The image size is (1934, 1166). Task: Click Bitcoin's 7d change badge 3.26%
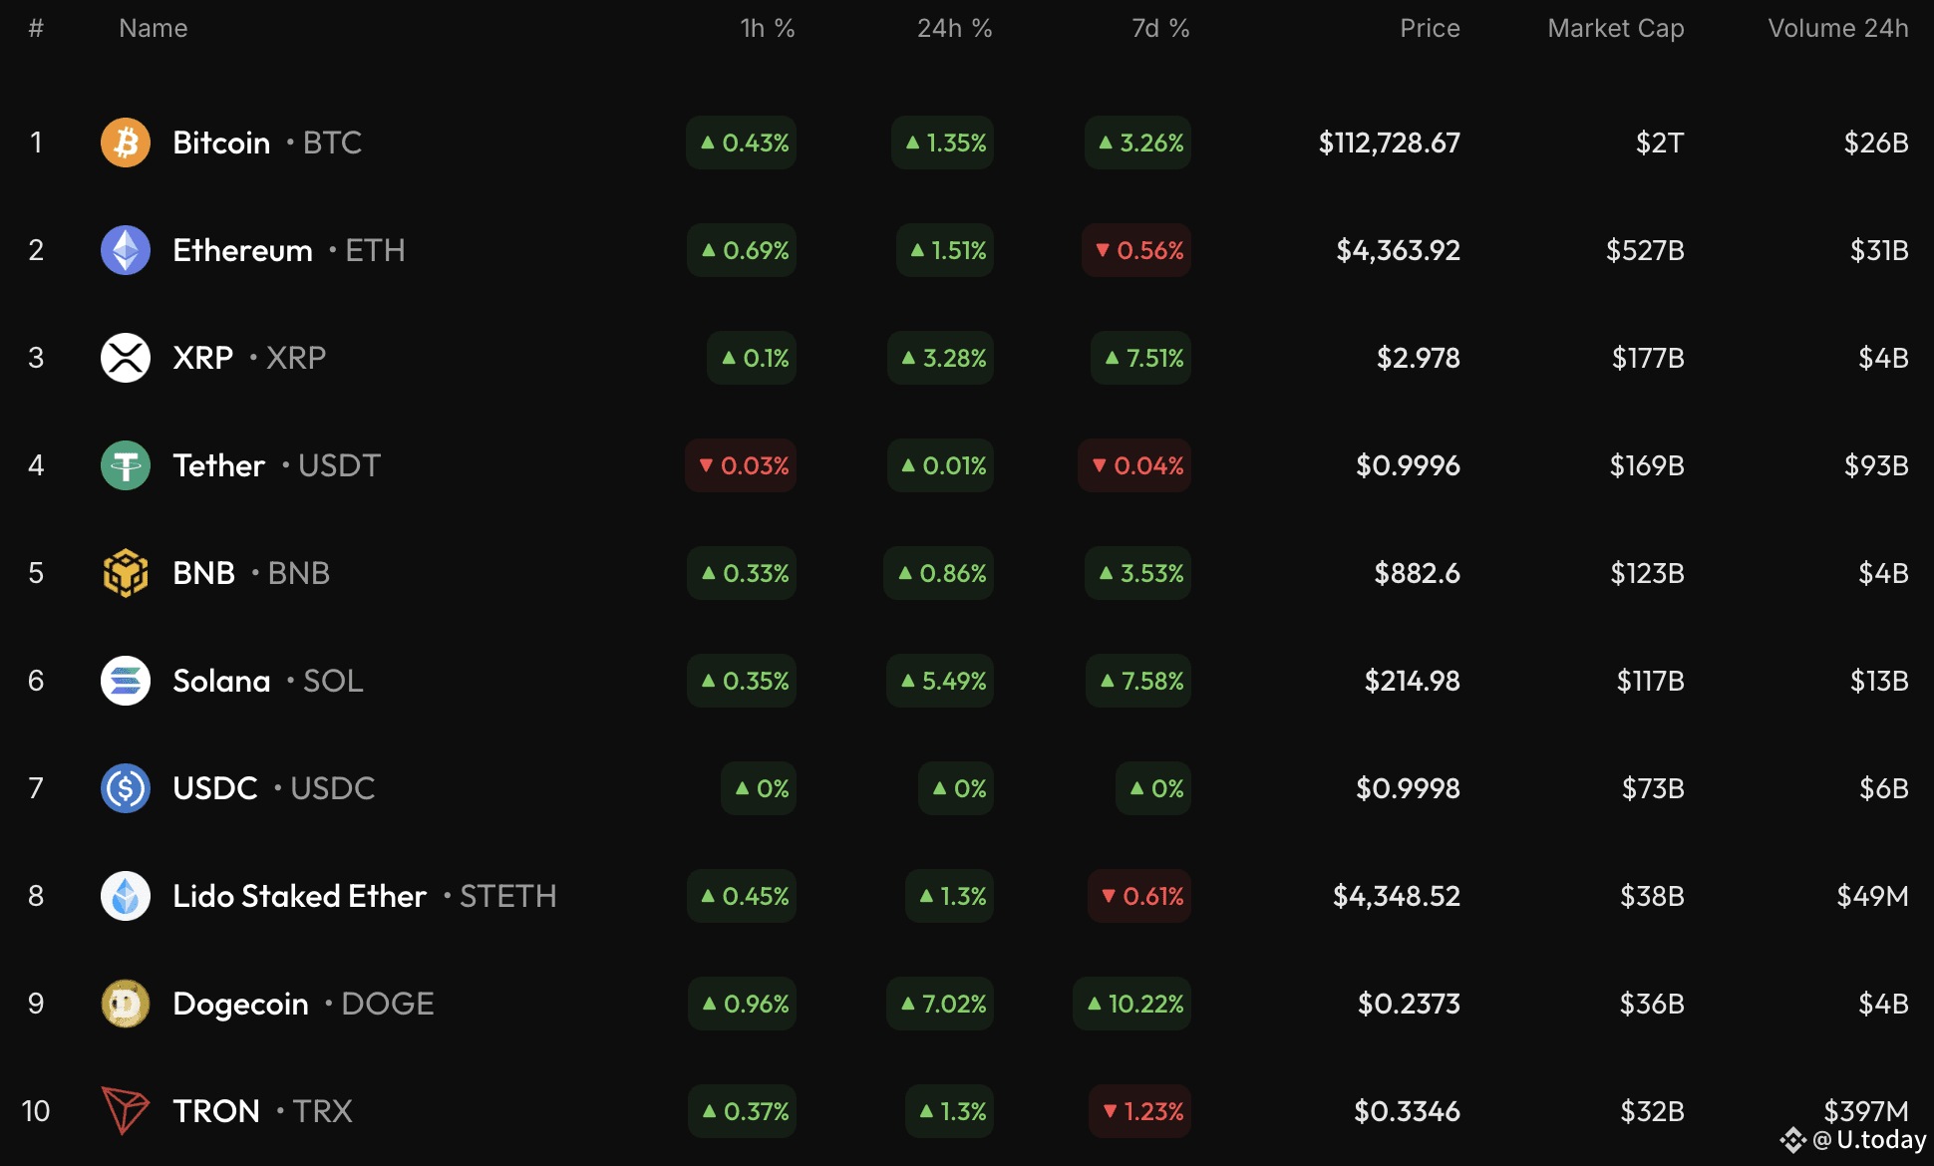click(1138, 143)
